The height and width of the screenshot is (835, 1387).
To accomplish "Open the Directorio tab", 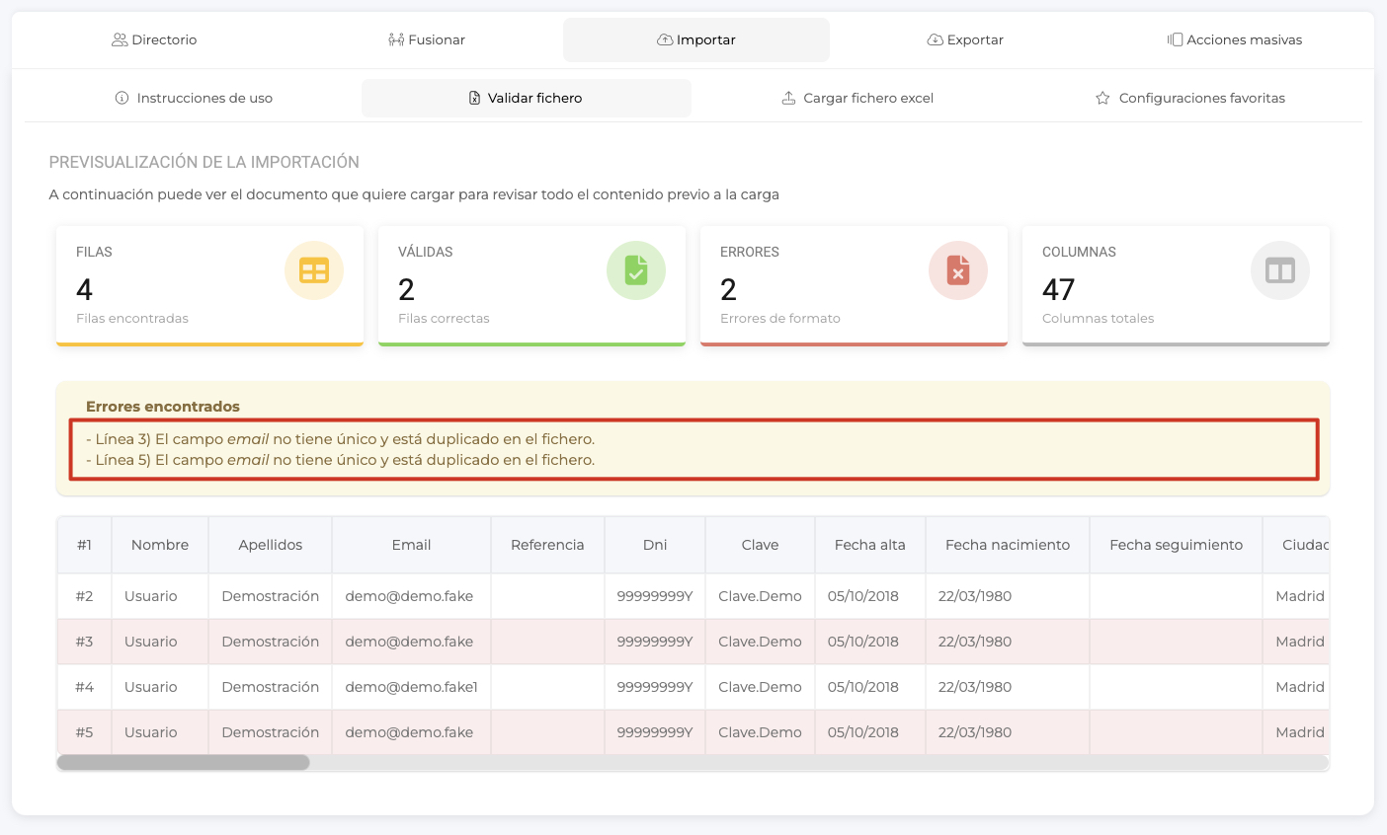I will (154, 39).
